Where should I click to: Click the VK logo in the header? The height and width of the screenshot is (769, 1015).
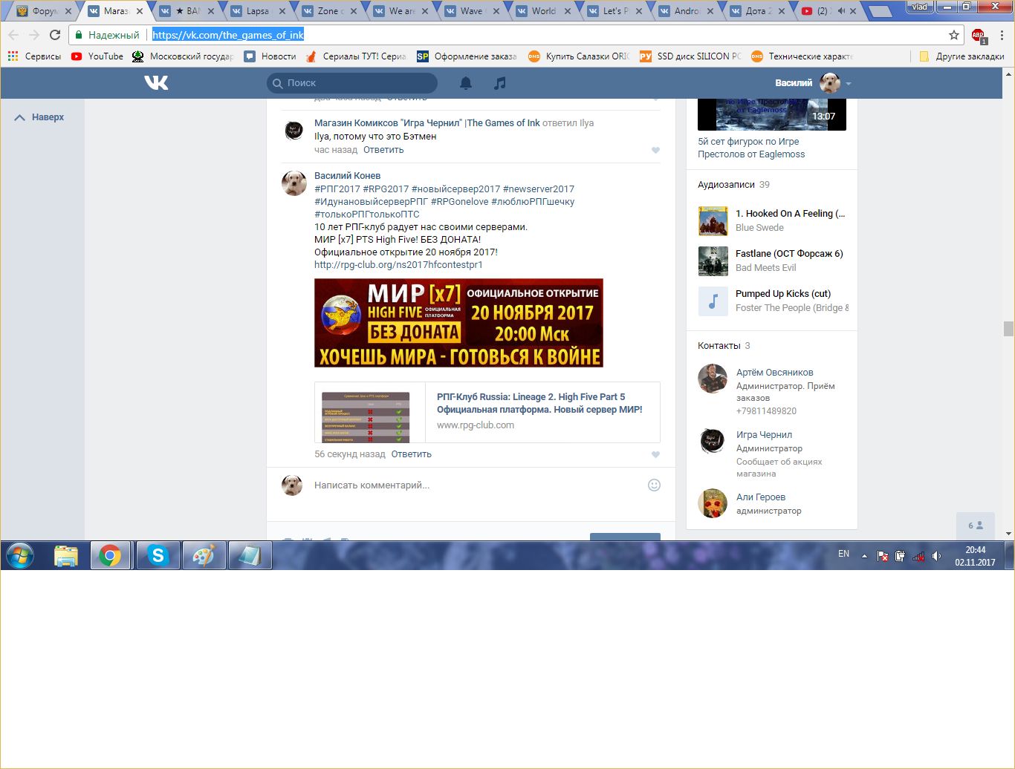[156, 83]
